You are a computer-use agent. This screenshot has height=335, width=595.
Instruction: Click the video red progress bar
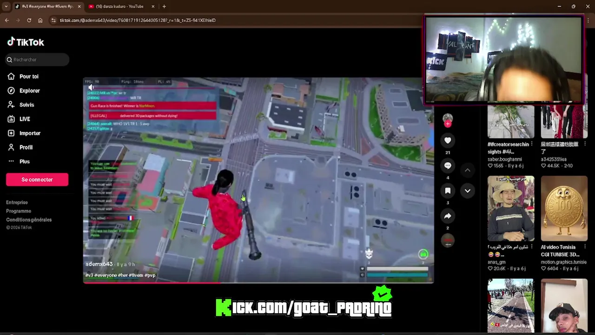258,282
